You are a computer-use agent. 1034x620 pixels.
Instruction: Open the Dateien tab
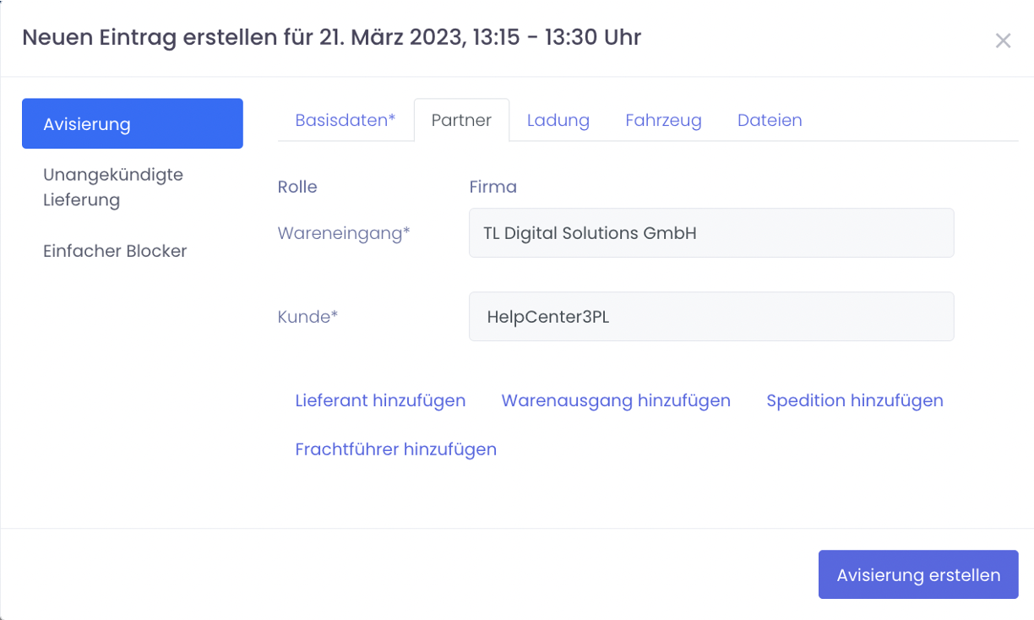(770, 120)
